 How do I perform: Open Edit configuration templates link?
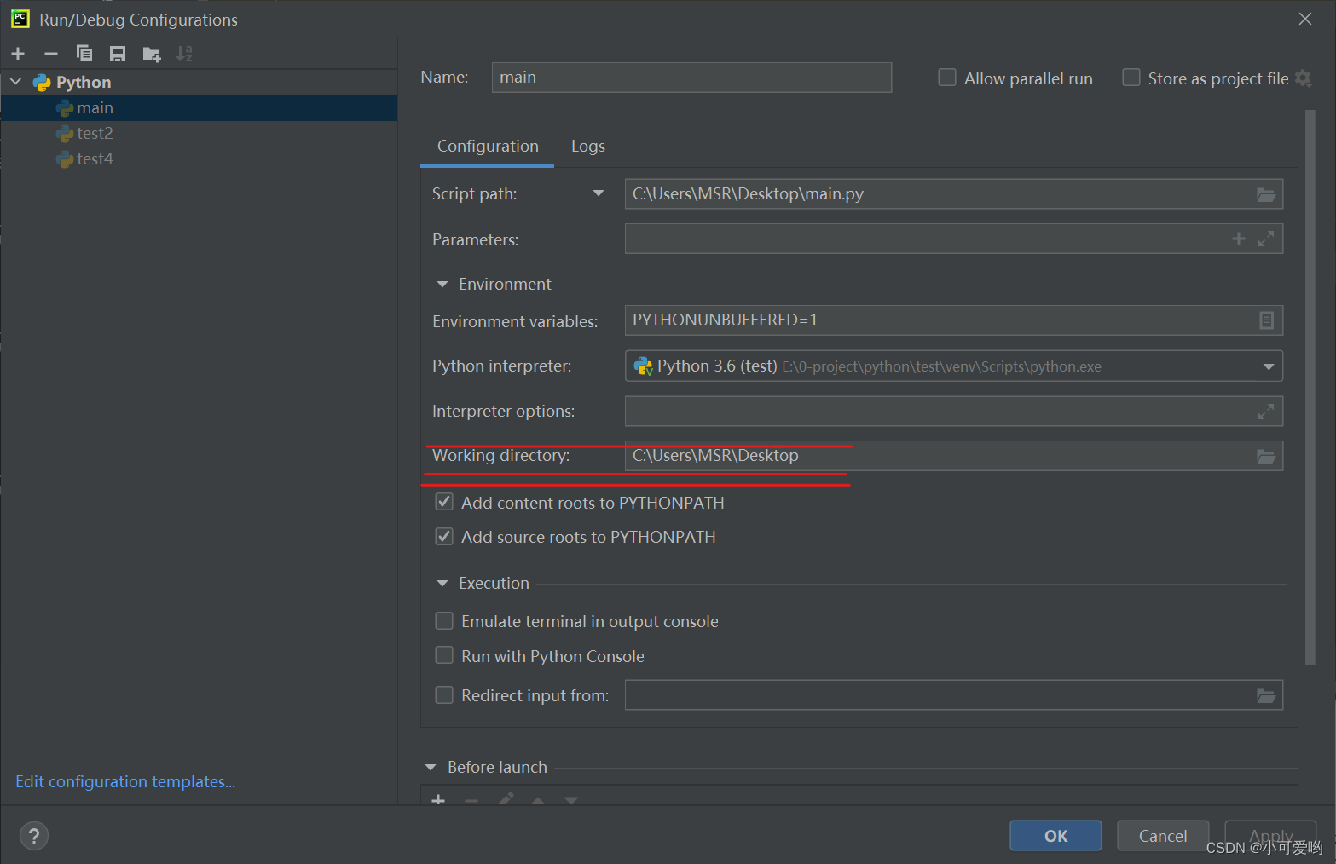click(x=125, y=781)
